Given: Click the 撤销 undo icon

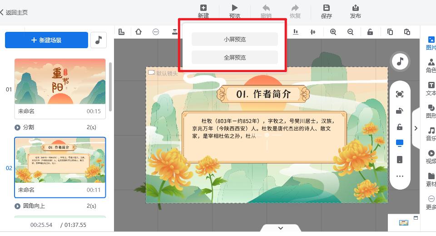Looking at the screenshot, I should (266, 11).
